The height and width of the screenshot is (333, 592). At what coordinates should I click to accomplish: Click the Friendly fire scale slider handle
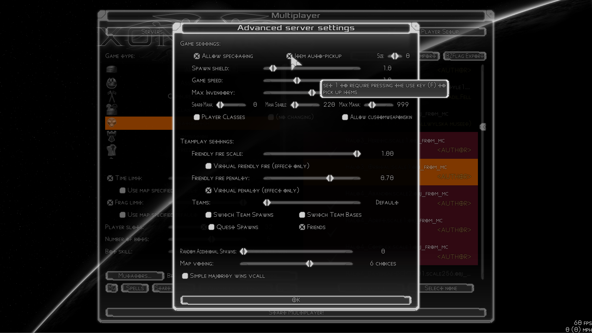(357, 154)
